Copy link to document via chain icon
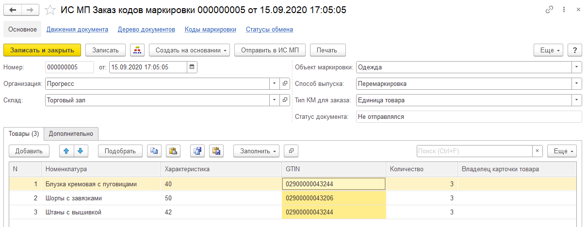This screenshot has width=587, height=227. pos(550,10)
